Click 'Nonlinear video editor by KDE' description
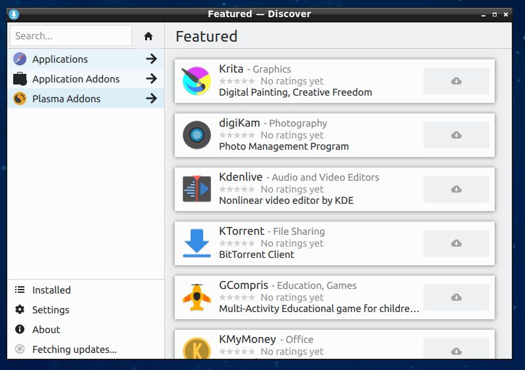The width and height of the screenshot is (525, 370). point(286,200)
